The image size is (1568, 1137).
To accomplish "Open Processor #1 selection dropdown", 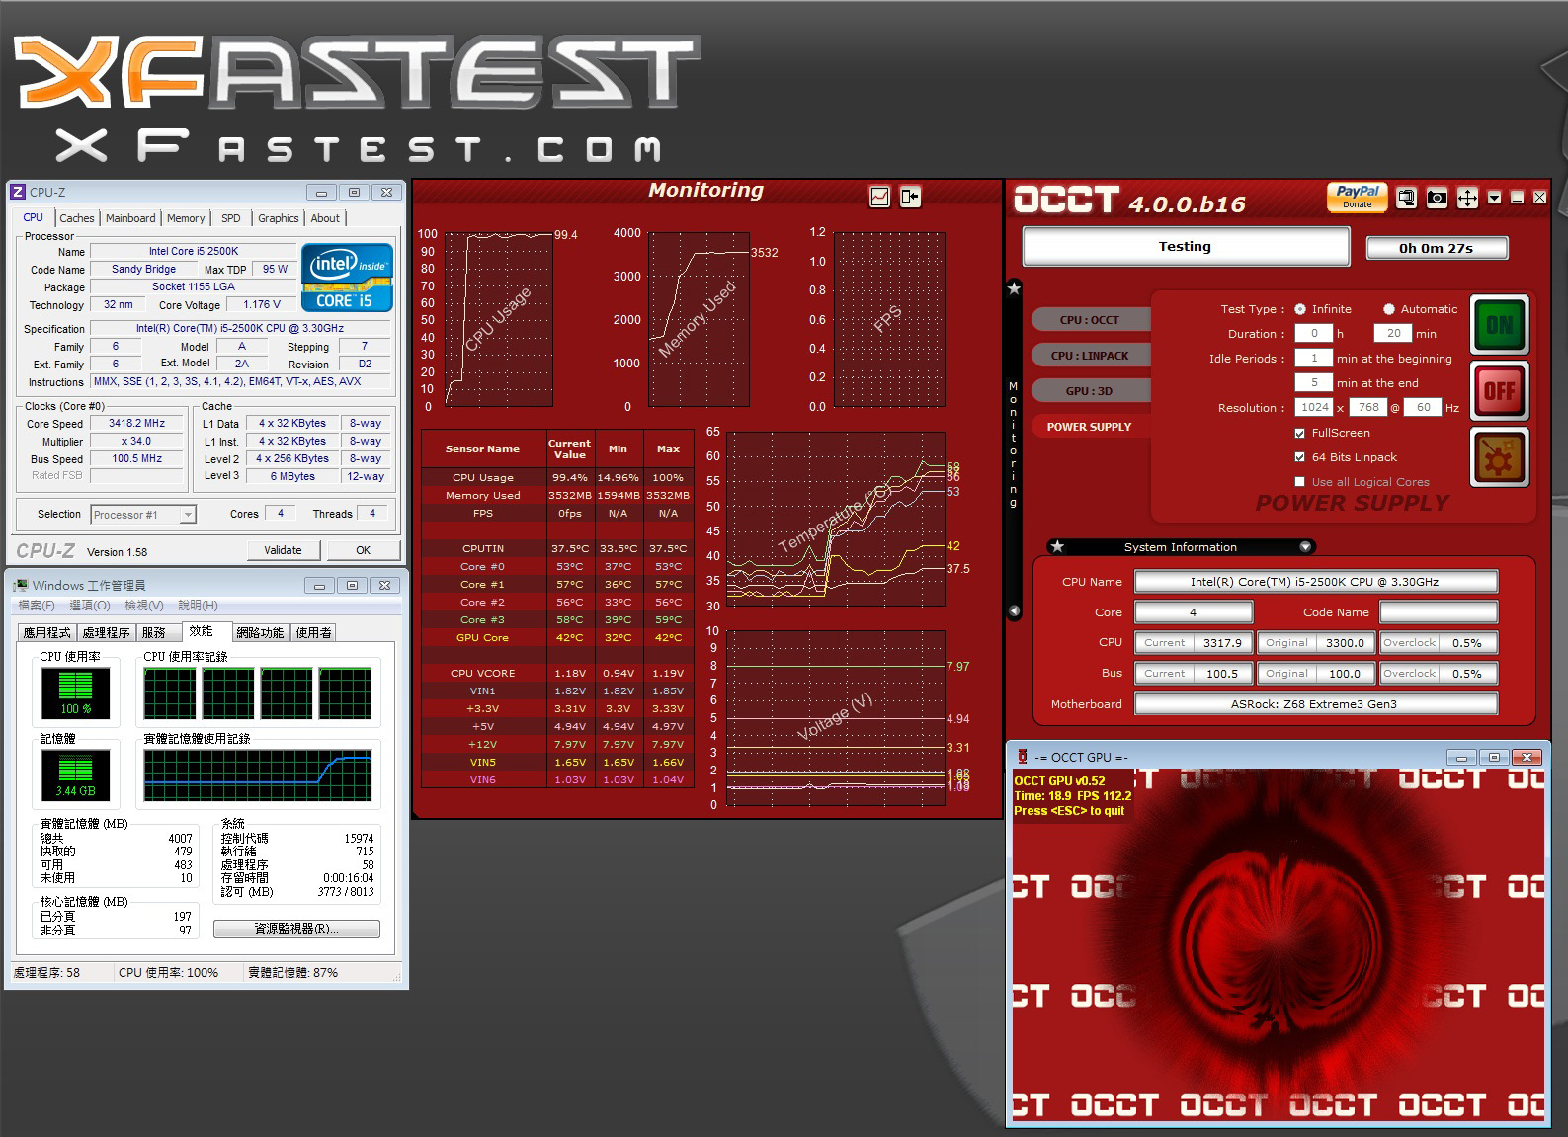I will [188, 515].
